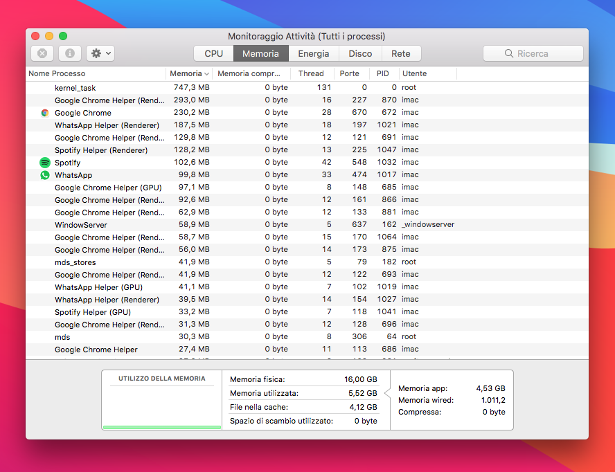Viewport: 615px width, 472px height.
Task: Select the kernel_task process row
Action: tap(307, 88)
